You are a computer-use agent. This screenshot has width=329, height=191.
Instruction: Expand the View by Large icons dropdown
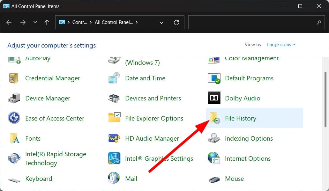pyautogui.click(x=281, y=45)
